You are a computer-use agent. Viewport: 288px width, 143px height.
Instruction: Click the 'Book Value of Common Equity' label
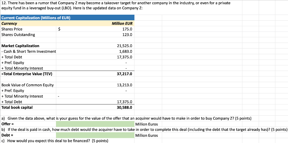coord(27,85)
